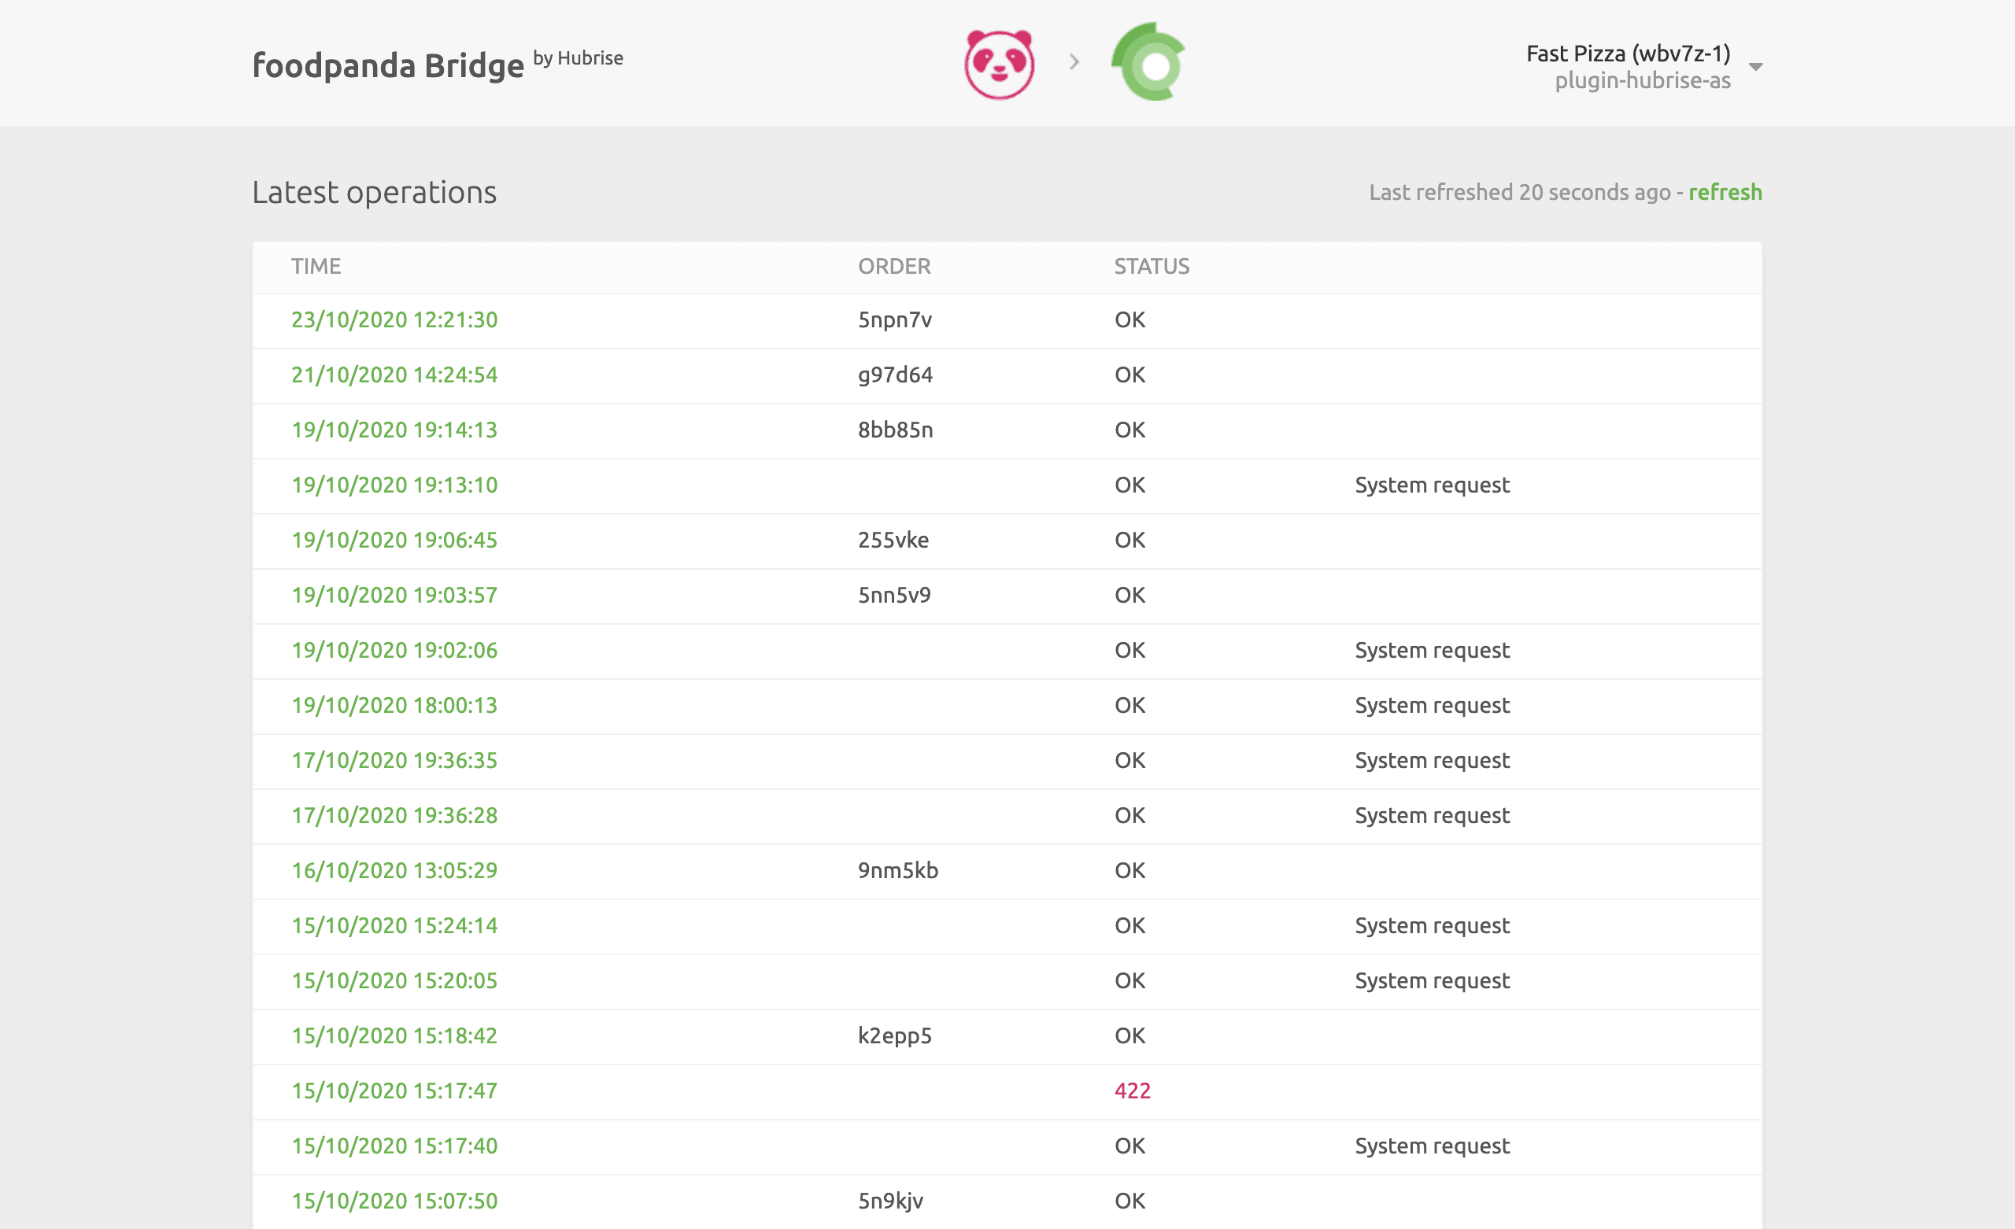Open the 15/10/2020 15:07:50 operation
Screen dimensions: 2015x1229
click(x=394, y=1201)
